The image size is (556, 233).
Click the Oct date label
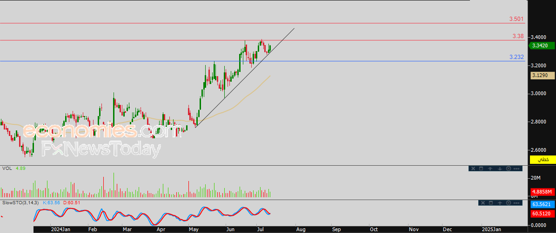coord(374,229)
